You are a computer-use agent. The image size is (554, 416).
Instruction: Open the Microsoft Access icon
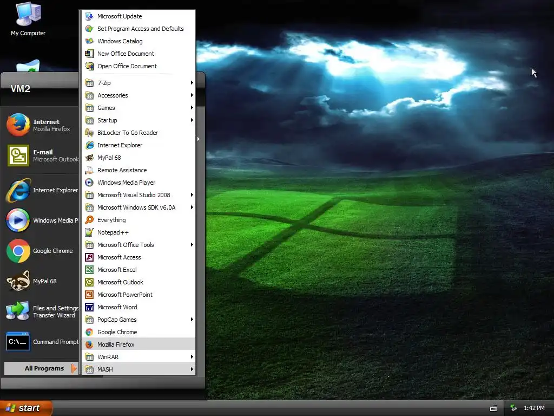(x=89, y=257)
